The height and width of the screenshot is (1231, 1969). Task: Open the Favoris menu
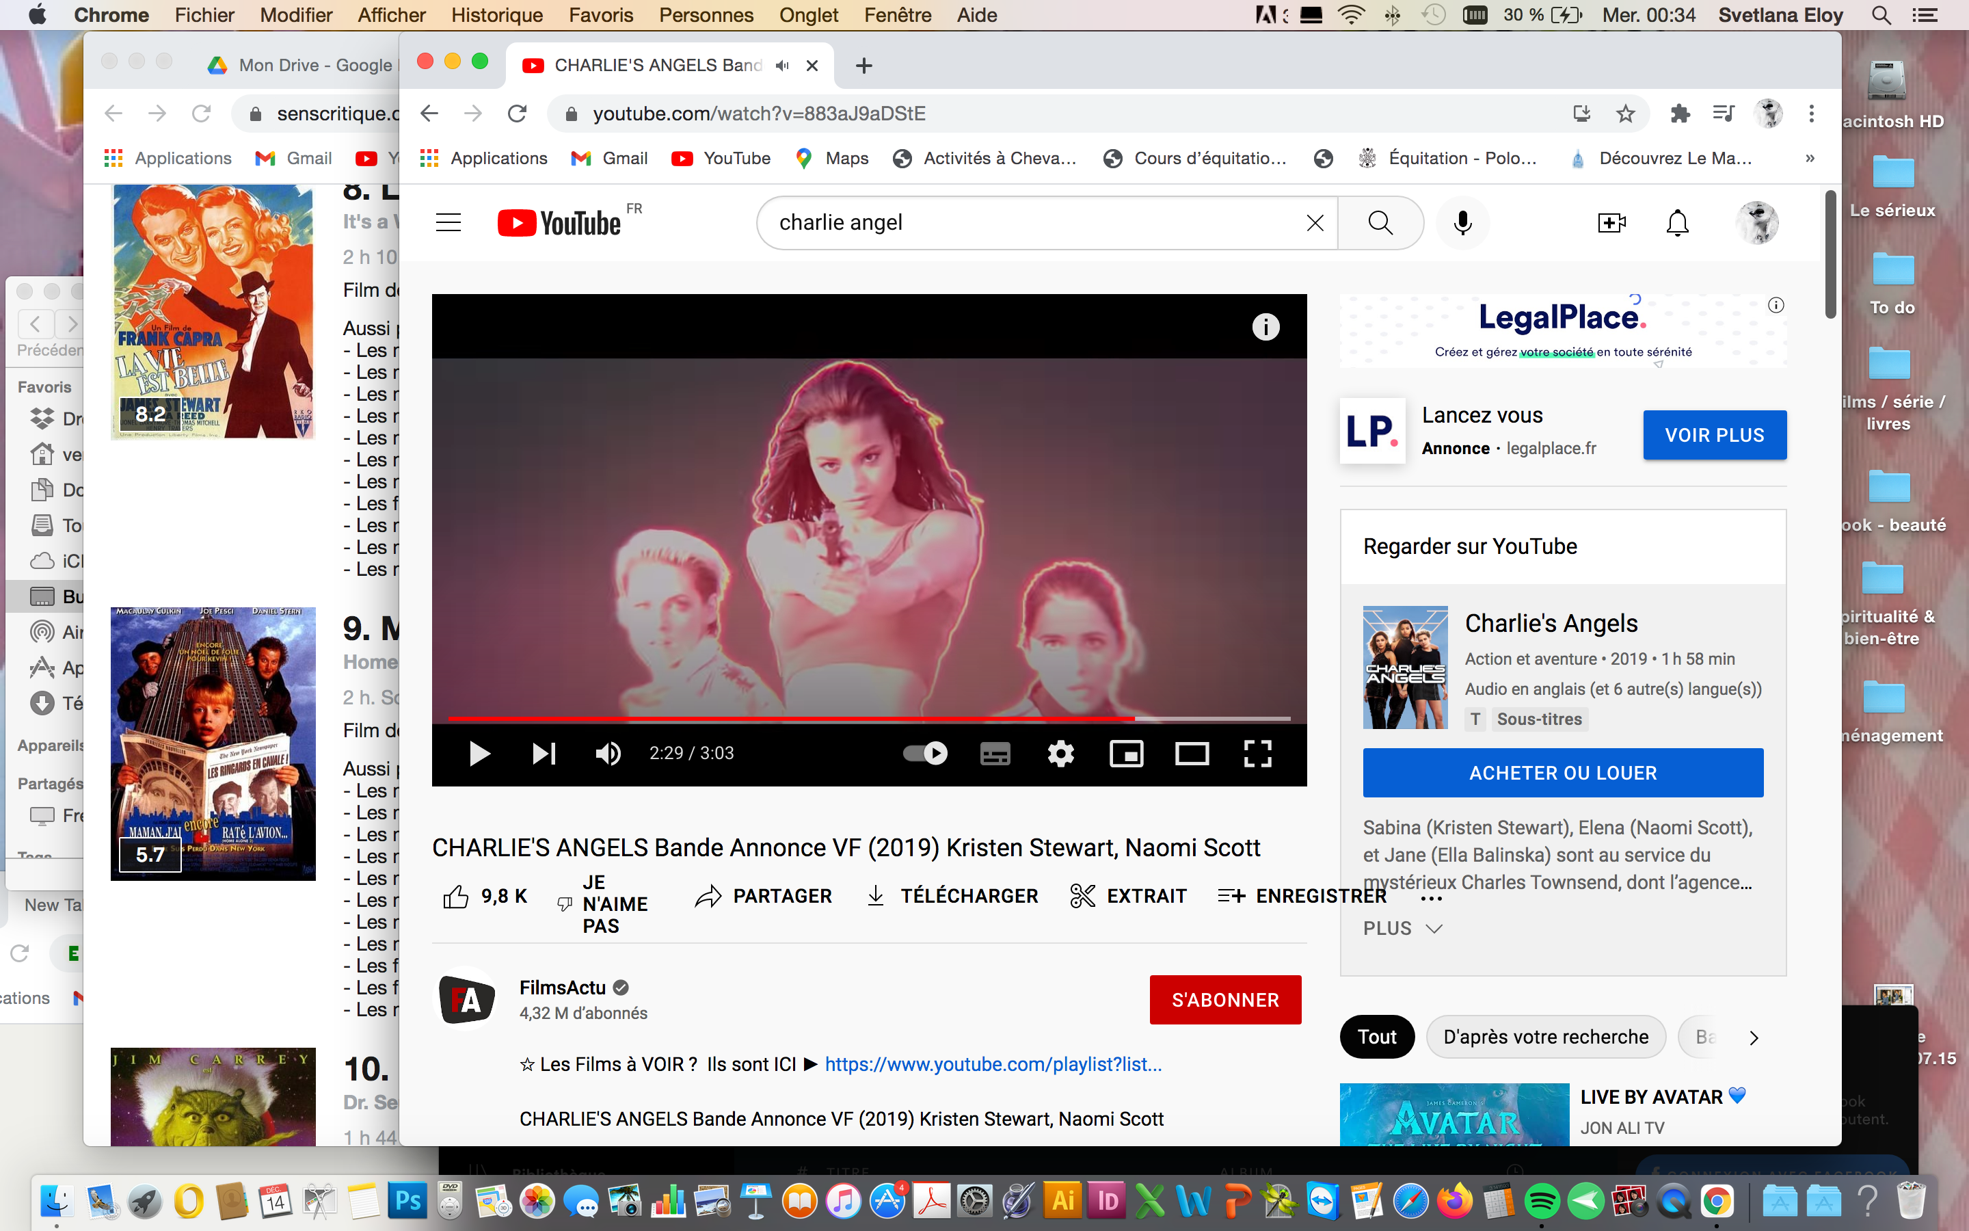click(600, 14)
